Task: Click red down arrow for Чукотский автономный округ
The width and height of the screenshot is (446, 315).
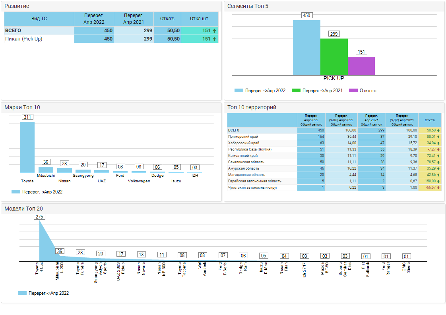Action: (x=438, y=187)
